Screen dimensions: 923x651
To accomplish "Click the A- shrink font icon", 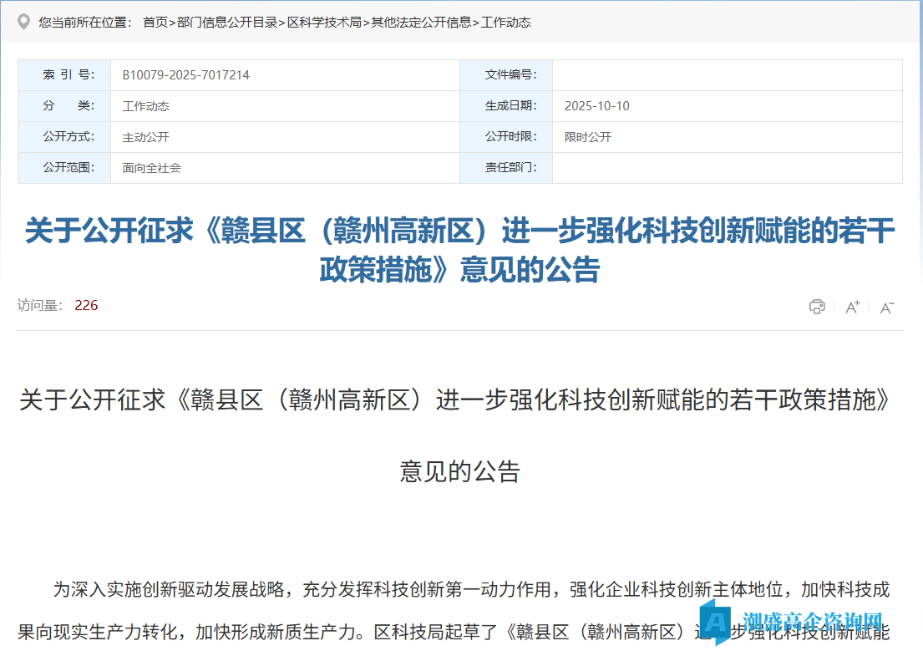I will (885, 308).
